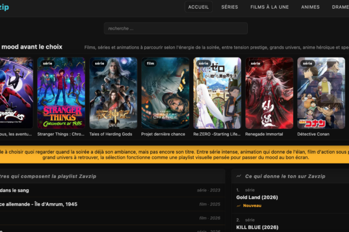This screenshot has width=349, height=232.
Task: Click the 'Tales of Herding Gods' title
Action: pyautogui.click(x=111, y=134)
